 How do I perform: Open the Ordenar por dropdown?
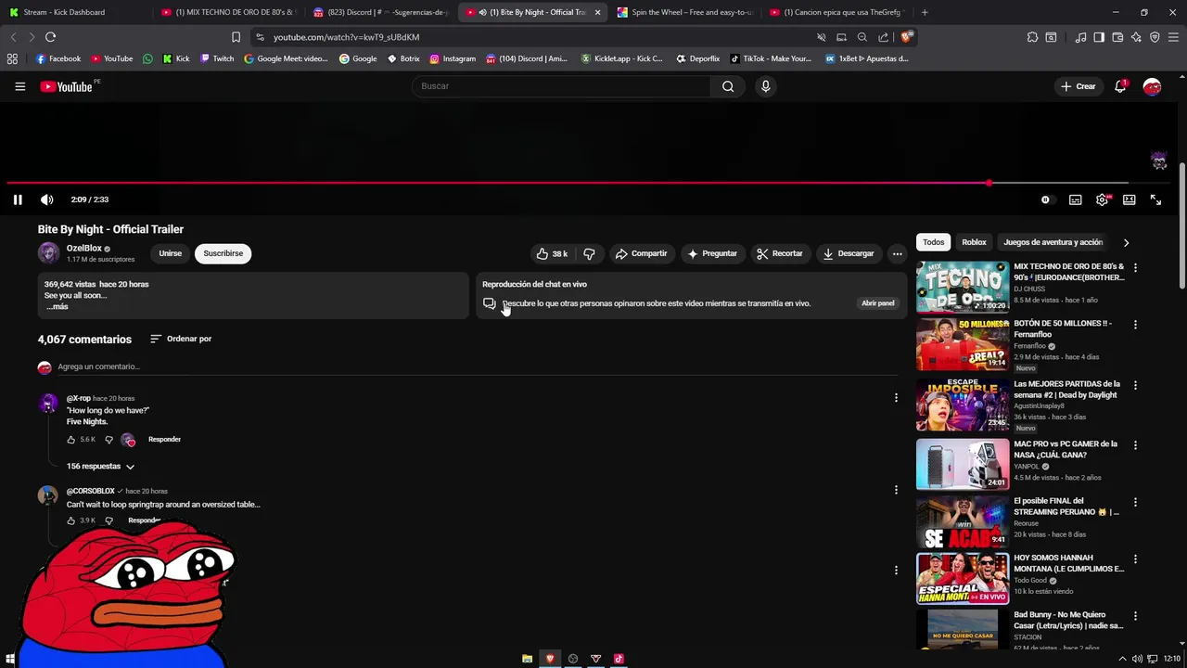click(181, 339)
